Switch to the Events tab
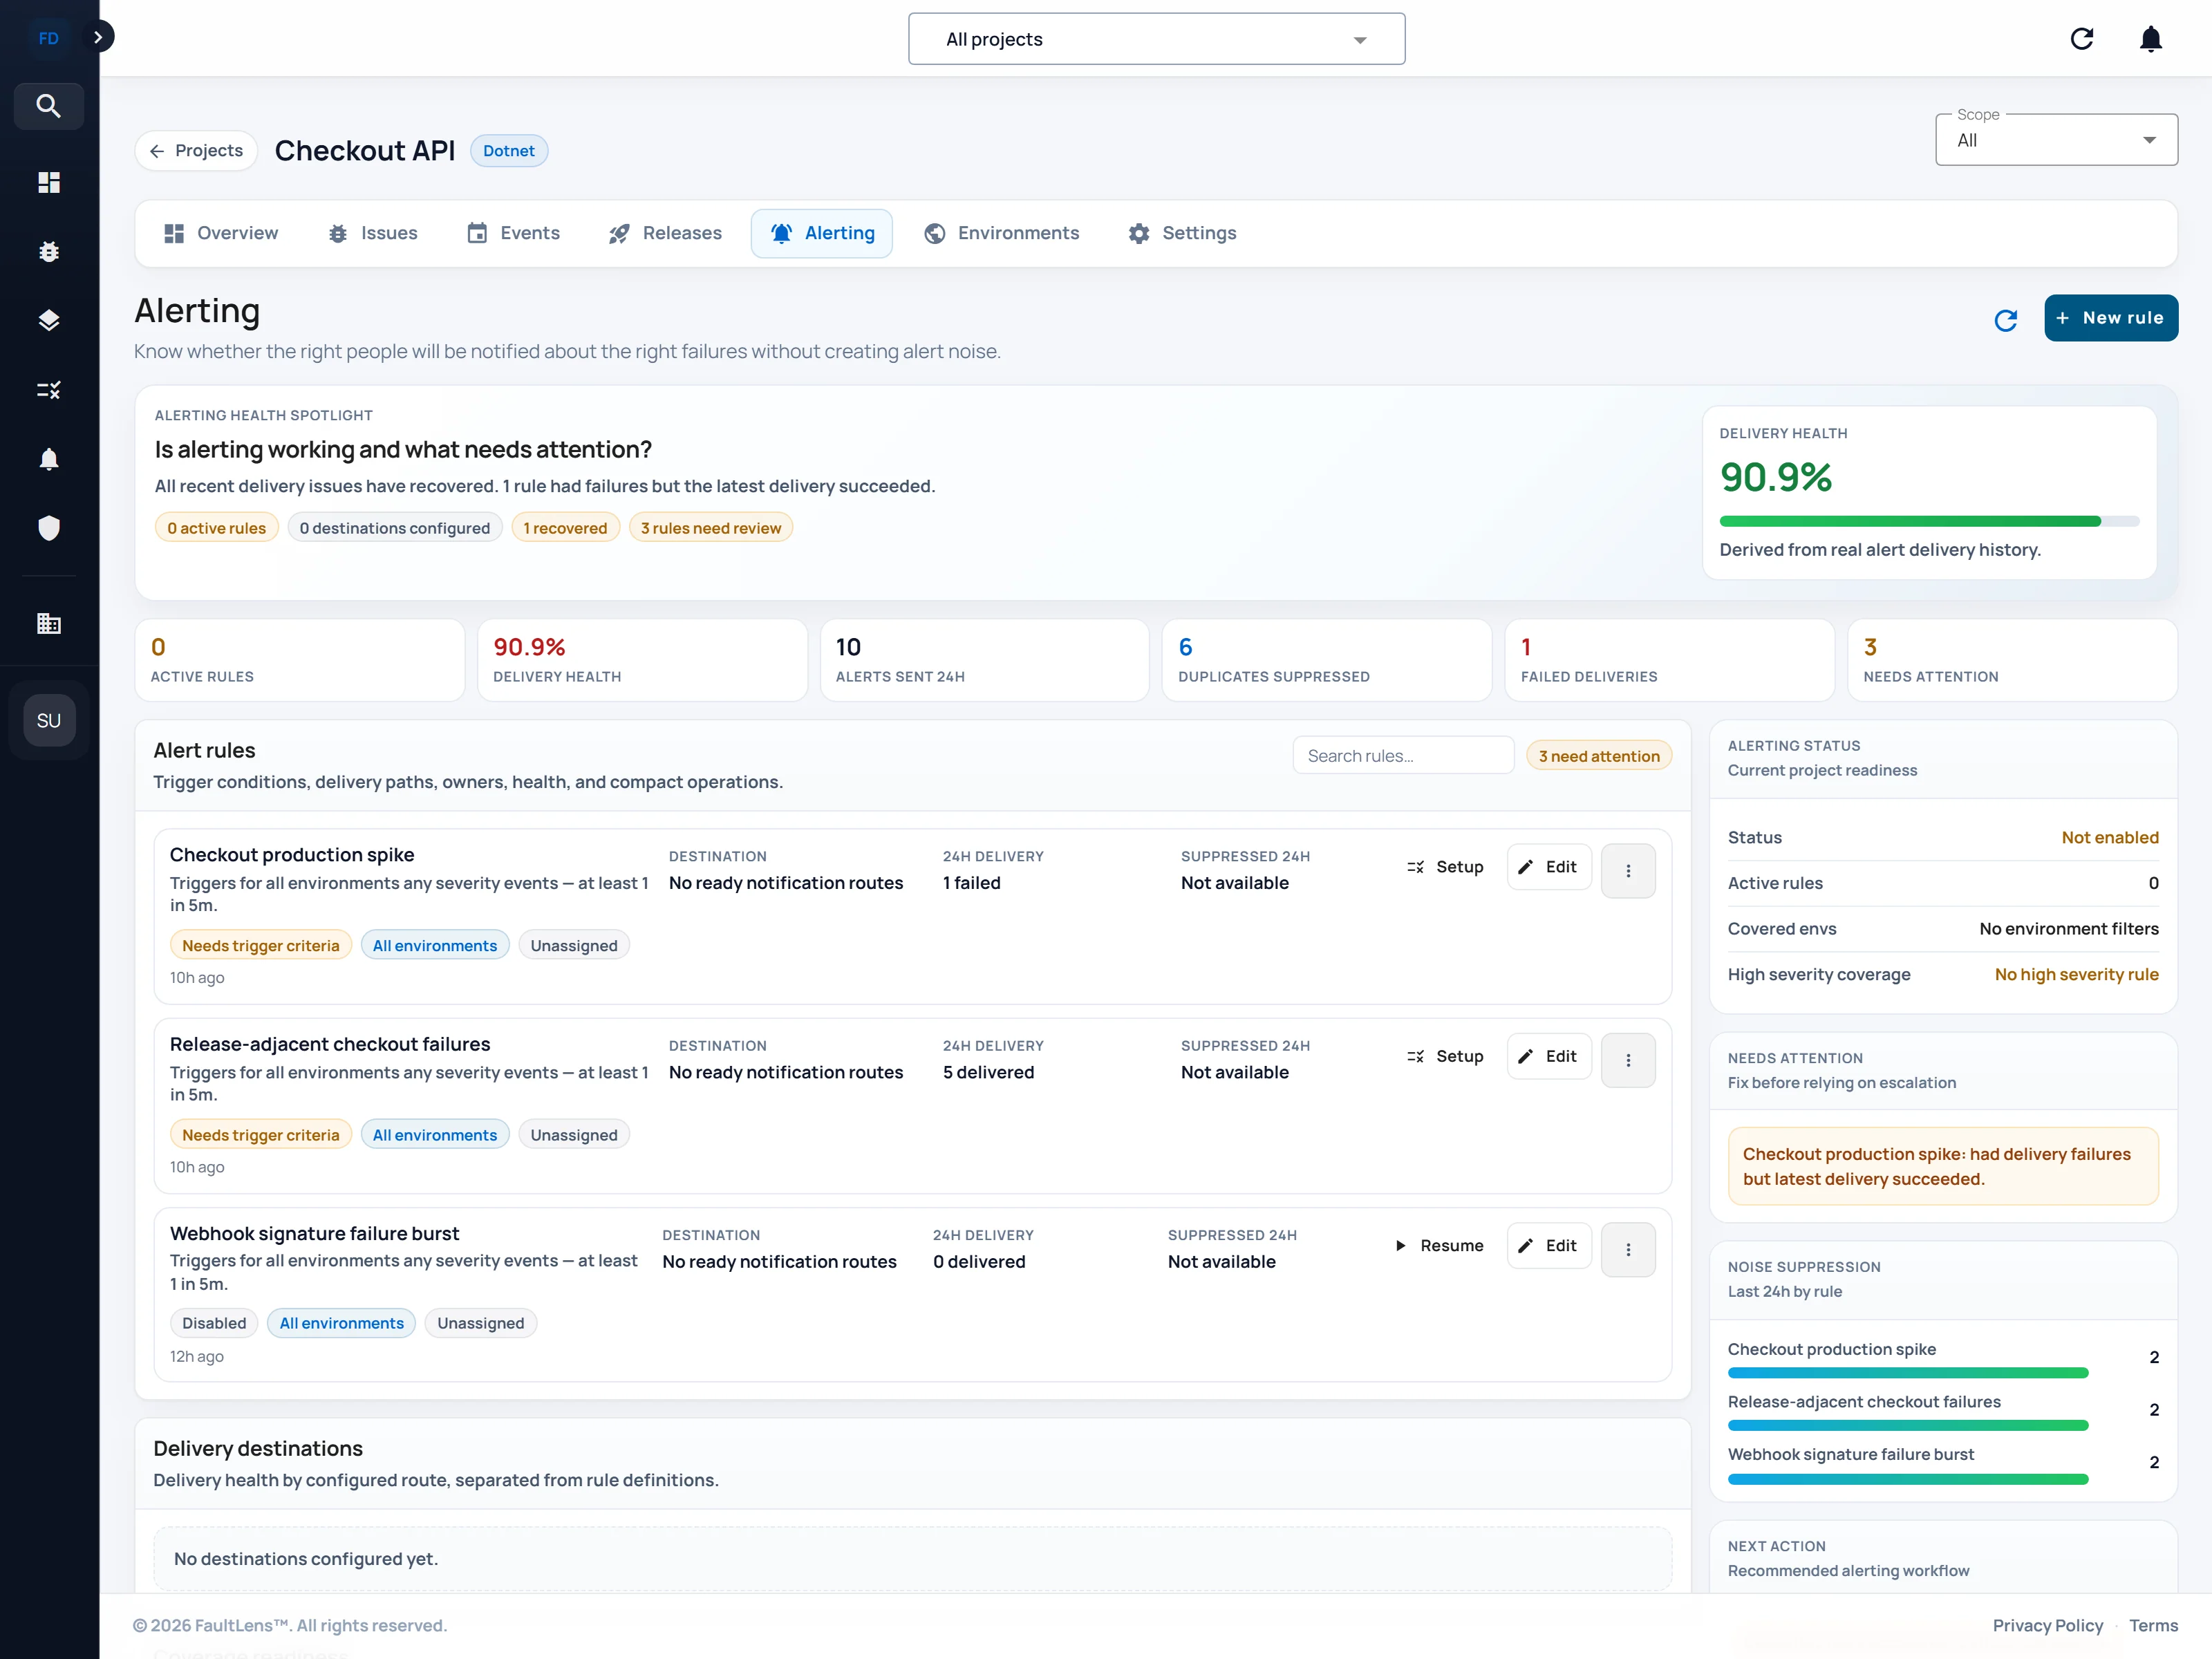 514,233
